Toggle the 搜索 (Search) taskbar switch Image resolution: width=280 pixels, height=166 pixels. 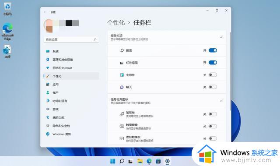pos(213,50)
